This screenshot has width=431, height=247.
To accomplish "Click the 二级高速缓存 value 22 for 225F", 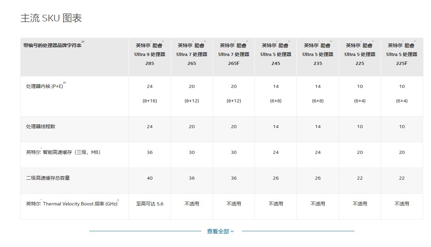I will tap(402, 178).
